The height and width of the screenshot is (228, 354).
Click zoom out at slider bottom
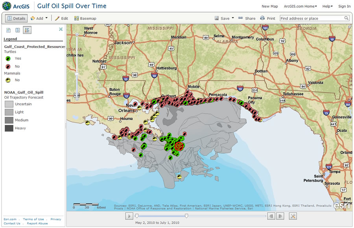pos(77,99)
